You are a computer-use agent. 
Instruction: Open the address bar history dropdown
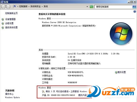pyautogui.click(x=87, y=7)
